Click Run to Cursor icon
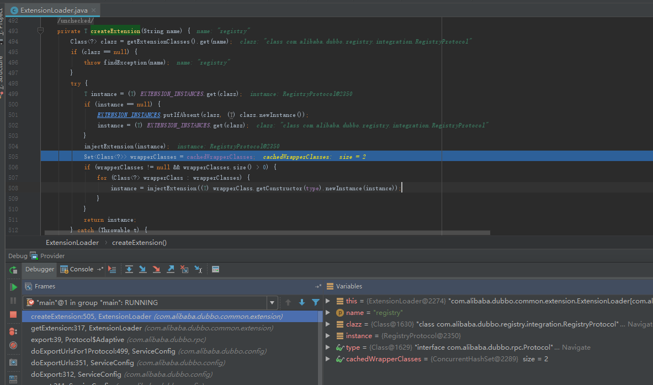653x385 pixels. 198,269
